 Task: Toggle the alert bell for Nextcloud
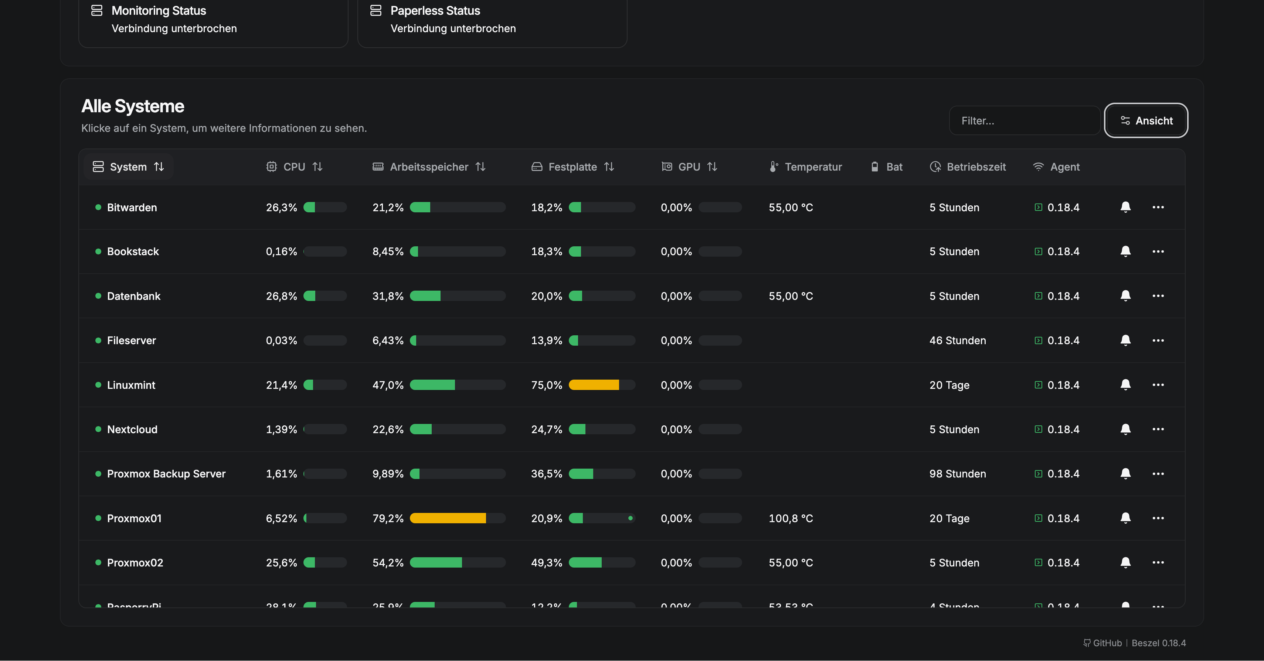pos(1126,429)
